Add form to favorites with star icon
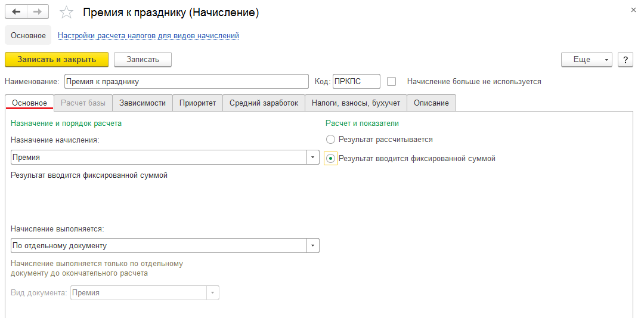This screenshot has height=318, width=641. point(67,13)
